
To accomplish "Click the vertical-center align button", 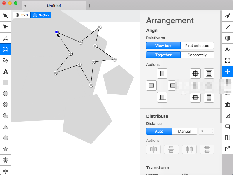I will pos(195,97).
